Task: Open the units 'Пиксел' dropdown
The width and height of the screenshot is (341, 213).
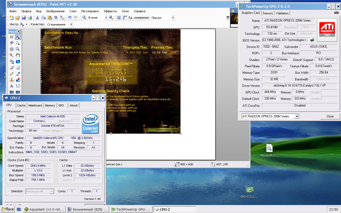Action: coord(173,18)
